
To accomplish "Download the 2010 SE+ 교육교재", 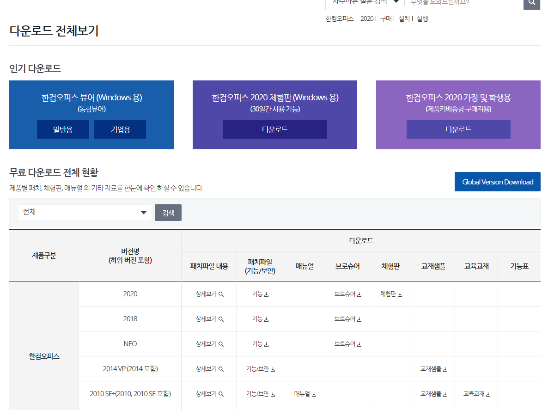I will pos(477,394).
